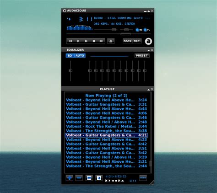217x193 pixels.
Task: Open the playlist list options button
Action: 143,178
